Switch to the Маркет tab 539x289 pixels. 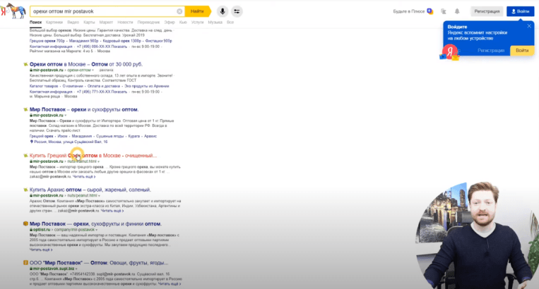106,23
